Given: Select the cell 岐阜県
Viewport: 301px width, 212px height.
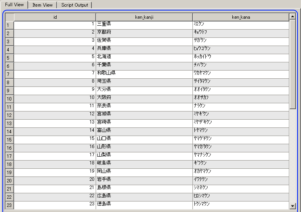Looking at the screenshot, I should point(144,164).
